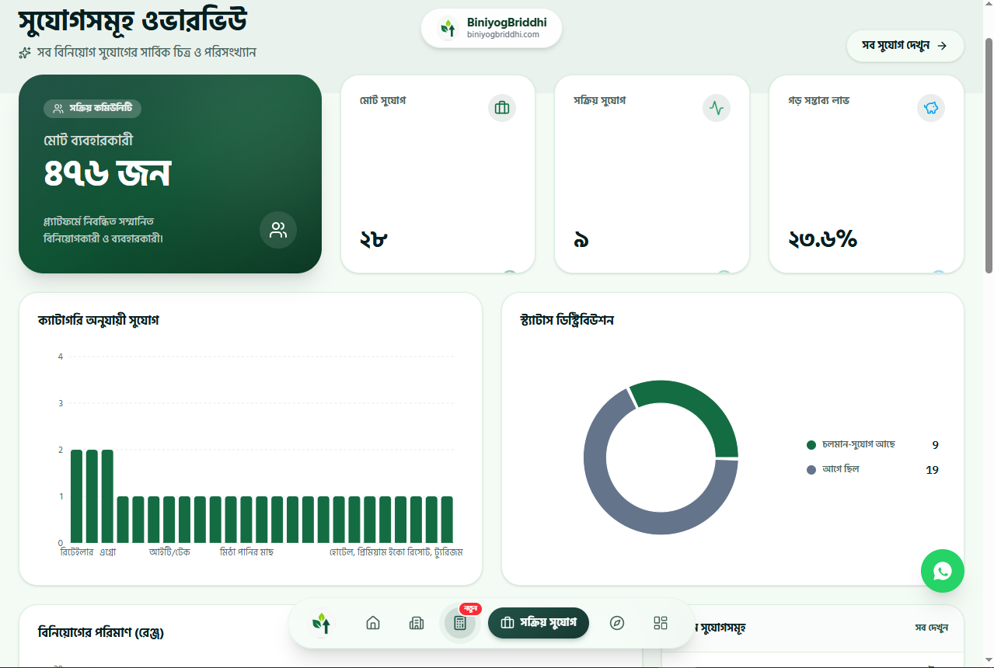Click the briefcase icon on মোট সুযোগ card
This screenshot has width=994, height=668.
pyautogui.click(x=502, y=108)
